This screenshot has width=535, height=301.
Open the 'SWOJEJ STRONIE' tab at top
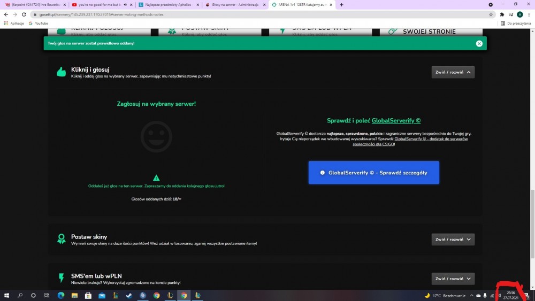coord(431,32)
